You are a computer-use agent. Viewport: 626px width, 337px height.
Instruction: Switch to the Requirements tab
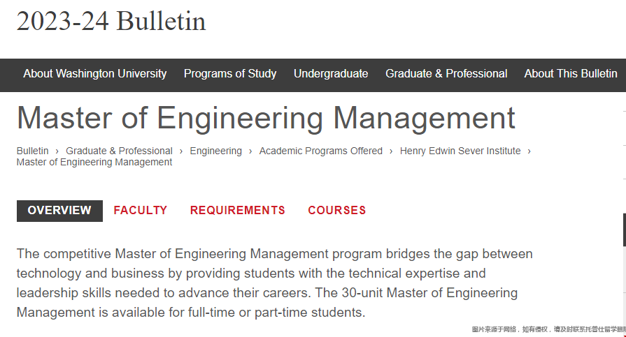coord(238,210)
